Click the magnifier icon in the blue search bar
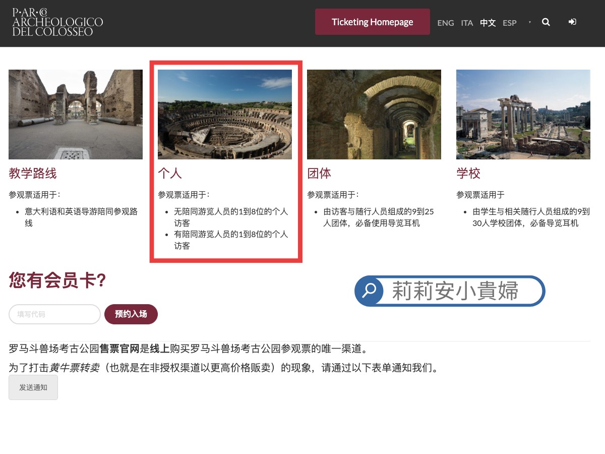Screen dimensions: 605x454 [369, 291]
